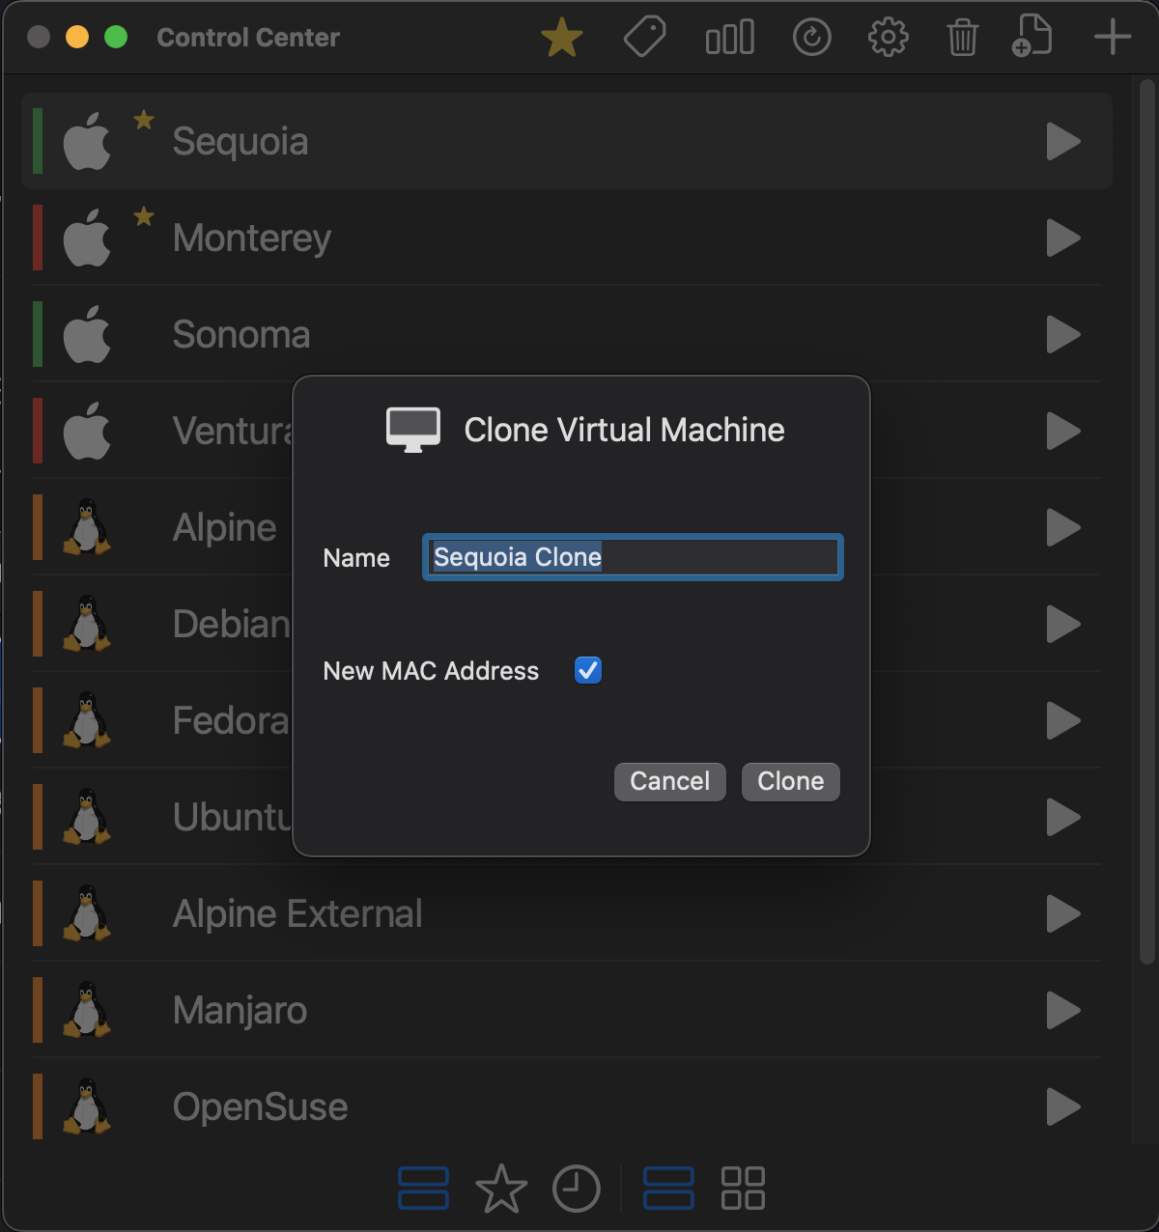Switch to list view layout icon

coord(668,1189)
